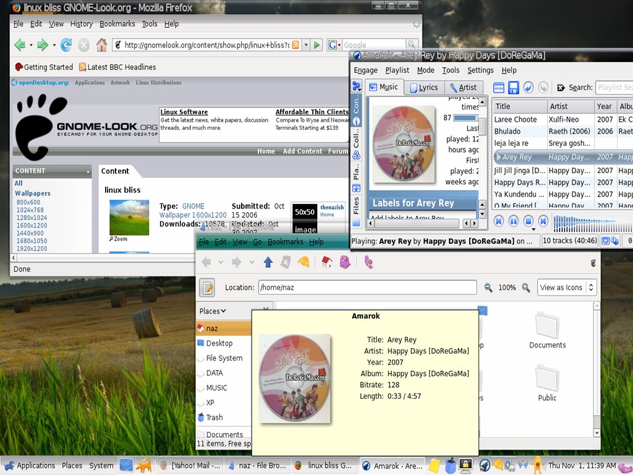Clear the Amarok playlist search field icon

(x=561, y=88)
